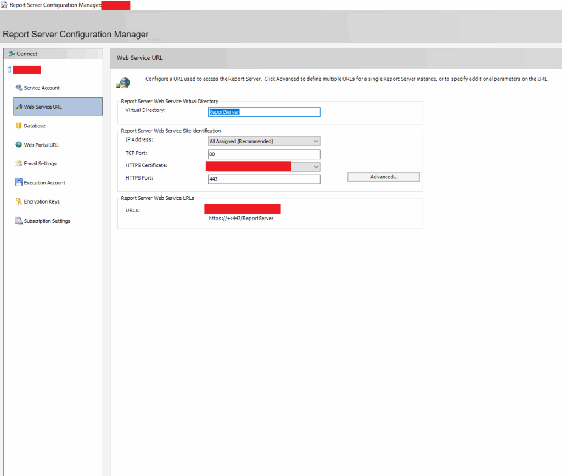This screenshot has height=476, width=562.
Task: Click the Database cylinder icon
Action: click(x=19, y=126)
